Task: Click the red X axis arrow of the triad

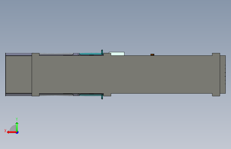Action: pyautogui.click(x=11, y=132)
